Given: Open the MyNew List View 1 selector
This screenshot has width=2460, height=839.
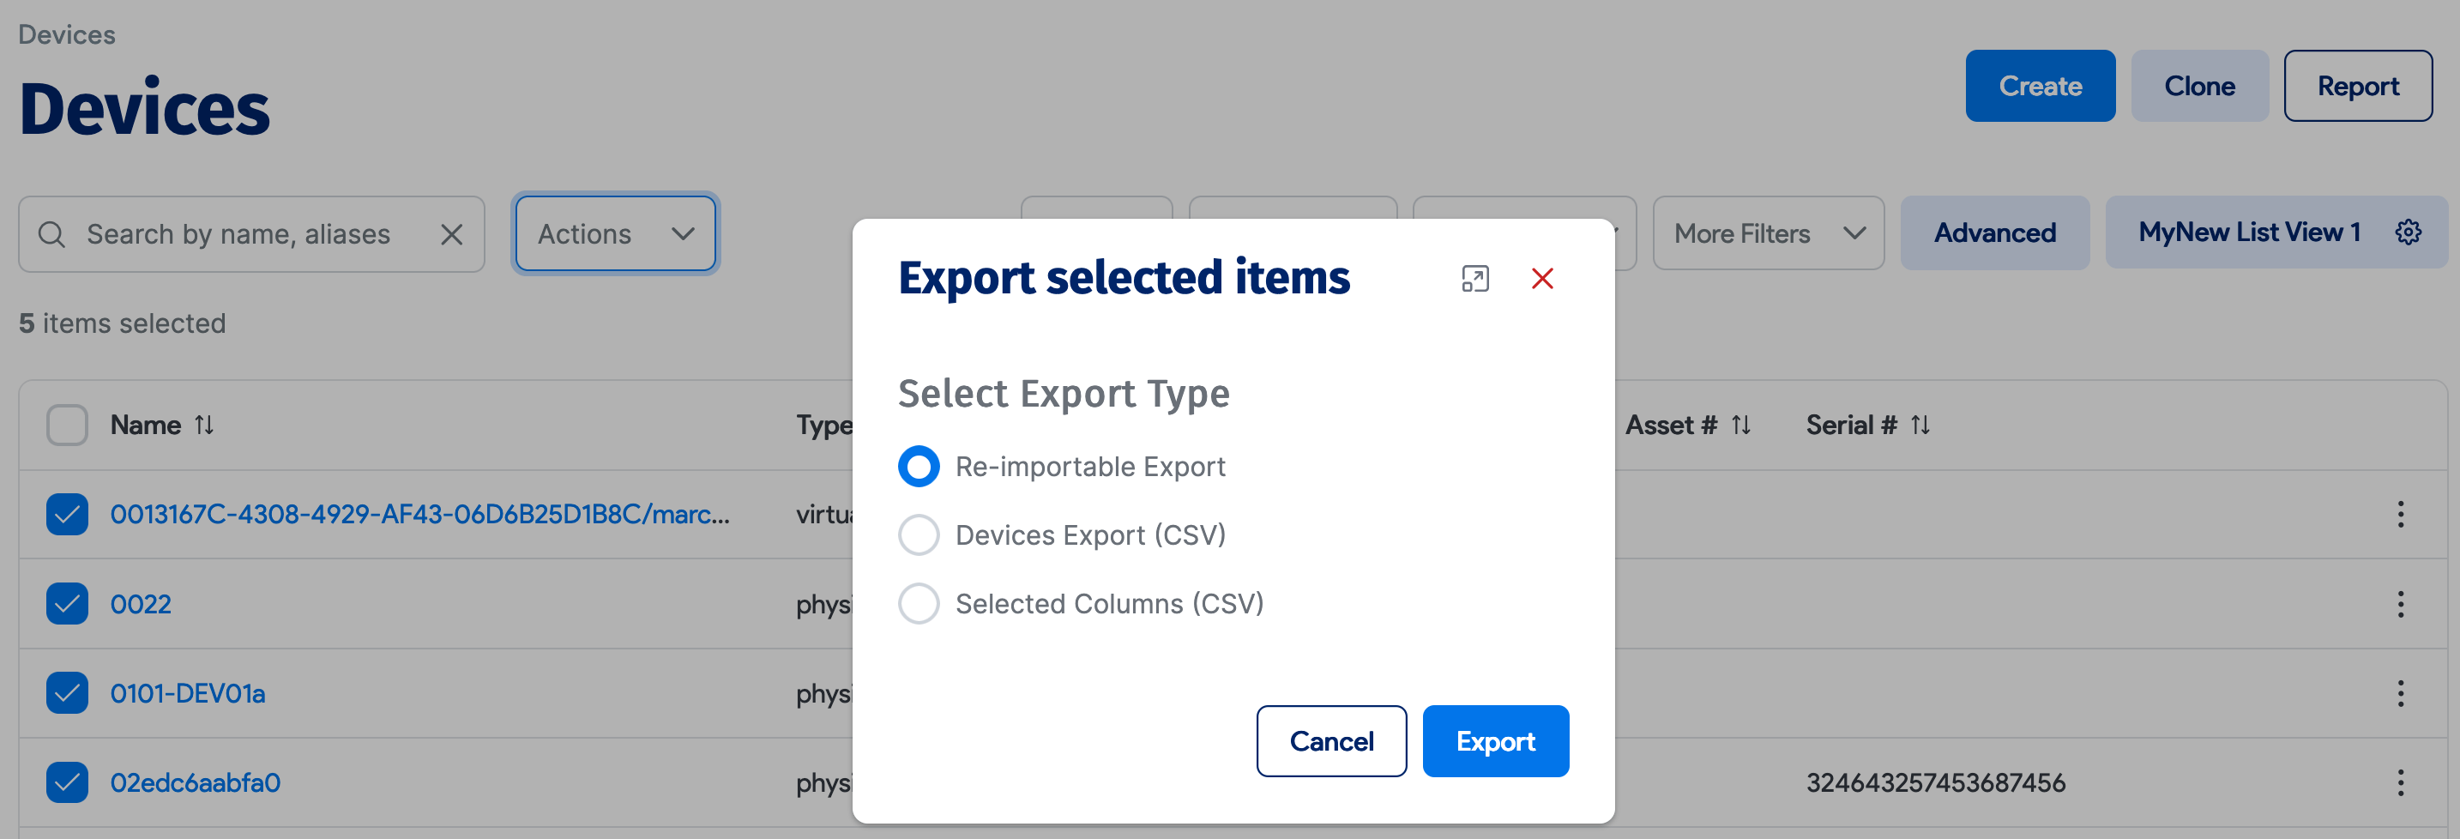Looking at the screenshot, I should click(2249, 232).
